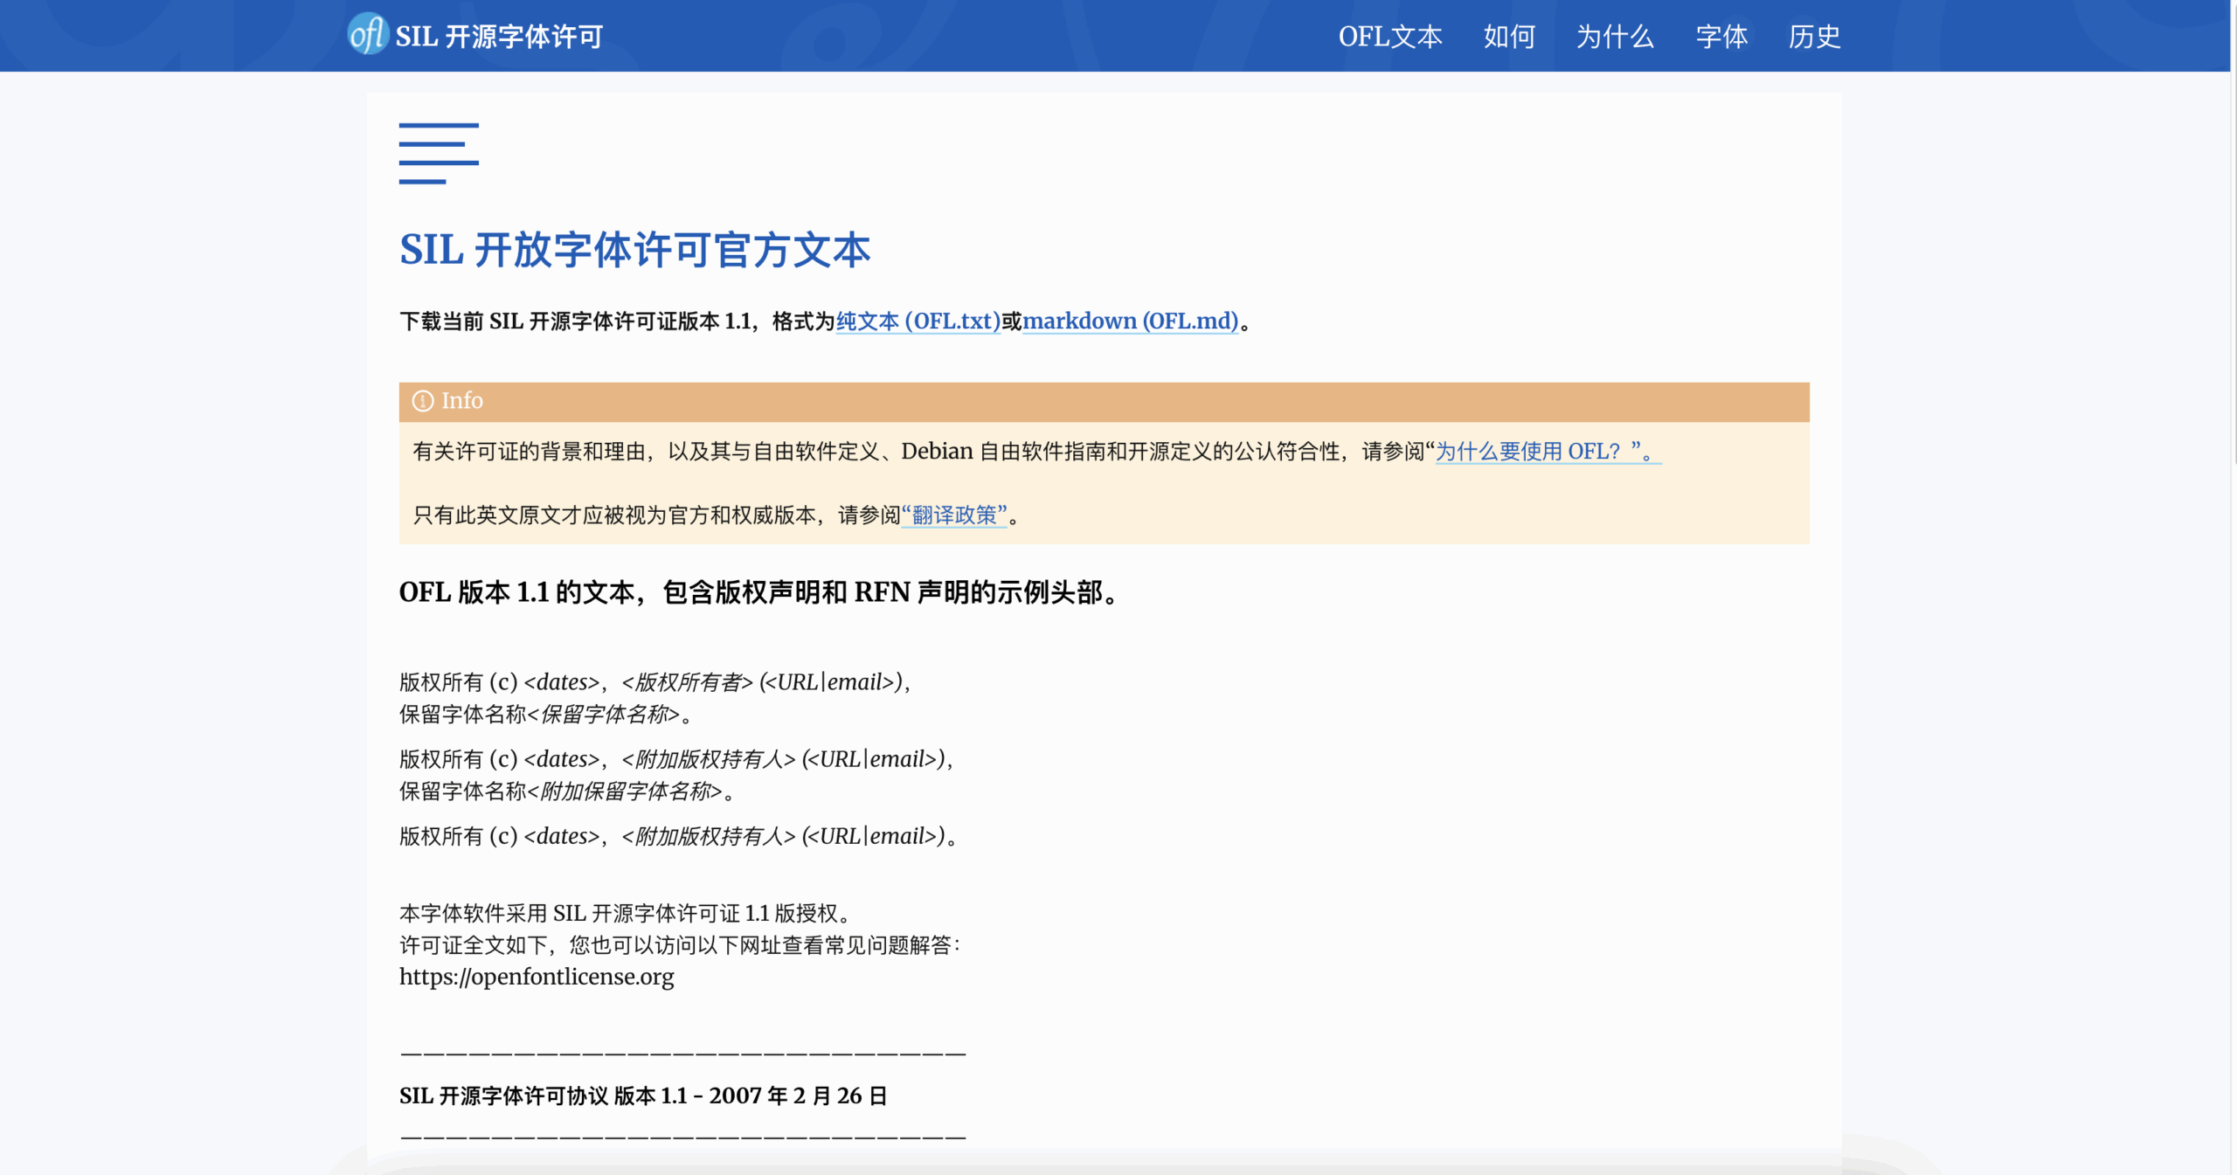2237x1175 pixels.
Task: Go to the 如何 menu item
Action: (x=1509, y=37)
